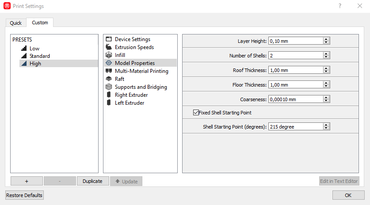Choose the Low preset
Viewport: 370px width, 205px height.
click(34, 49)
